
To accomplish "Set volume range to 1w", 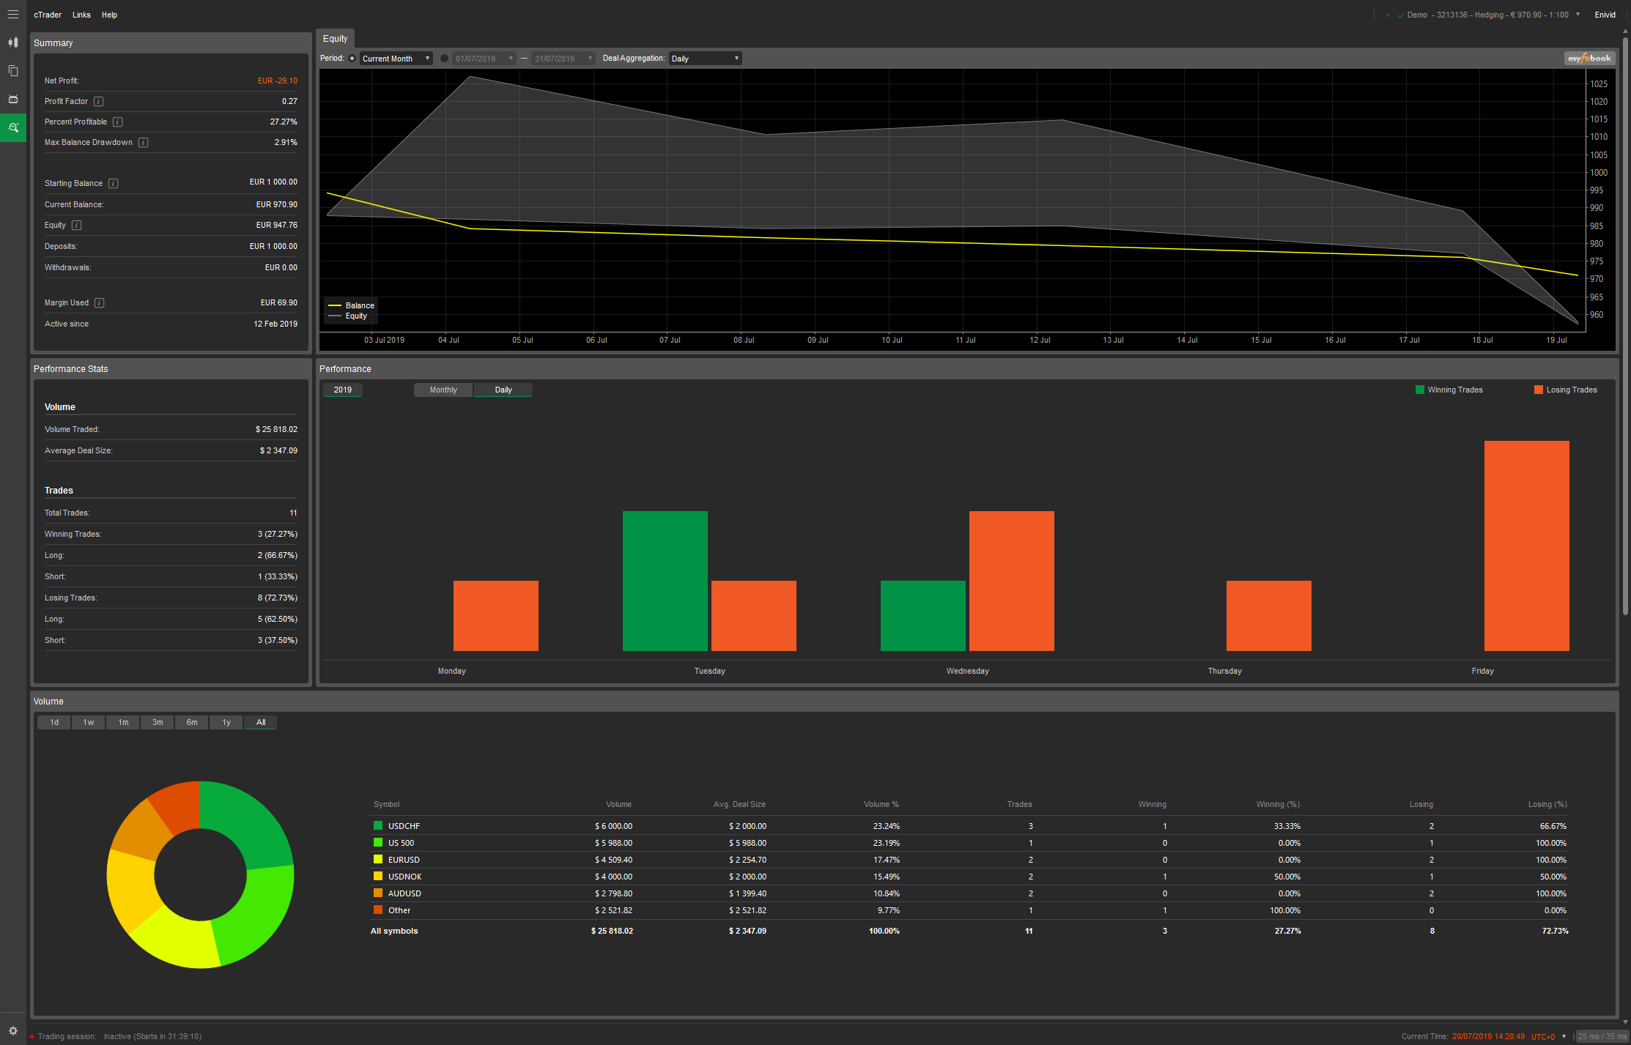I will coord(89,723).
